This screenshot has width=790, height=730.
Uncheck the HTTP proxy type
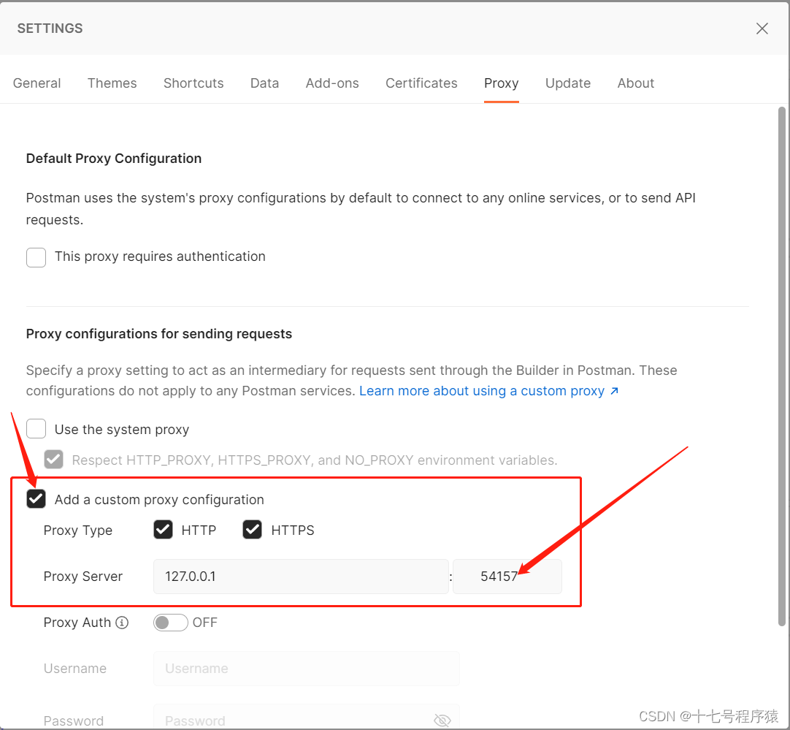[x=164, y=530]
